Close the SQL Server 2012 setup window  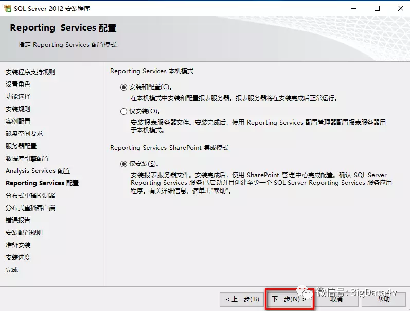click(400, 8)
